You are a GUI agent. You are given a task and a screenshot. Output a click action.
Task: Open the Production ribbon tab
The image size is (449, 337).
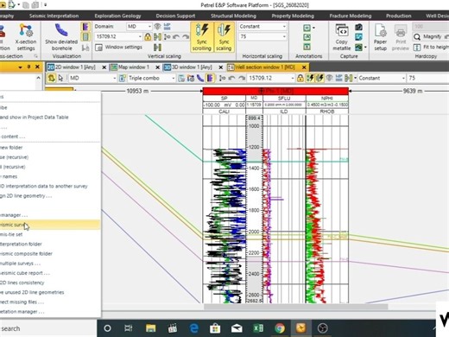click(399, 16)
